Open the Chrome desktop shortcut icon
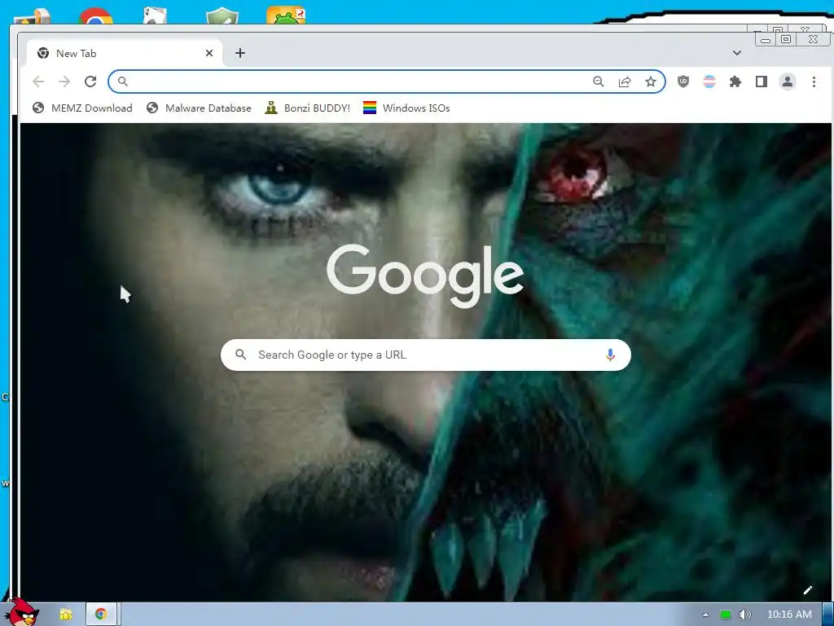834x626 pixels. pyautogui.click(x=96, y=16)
